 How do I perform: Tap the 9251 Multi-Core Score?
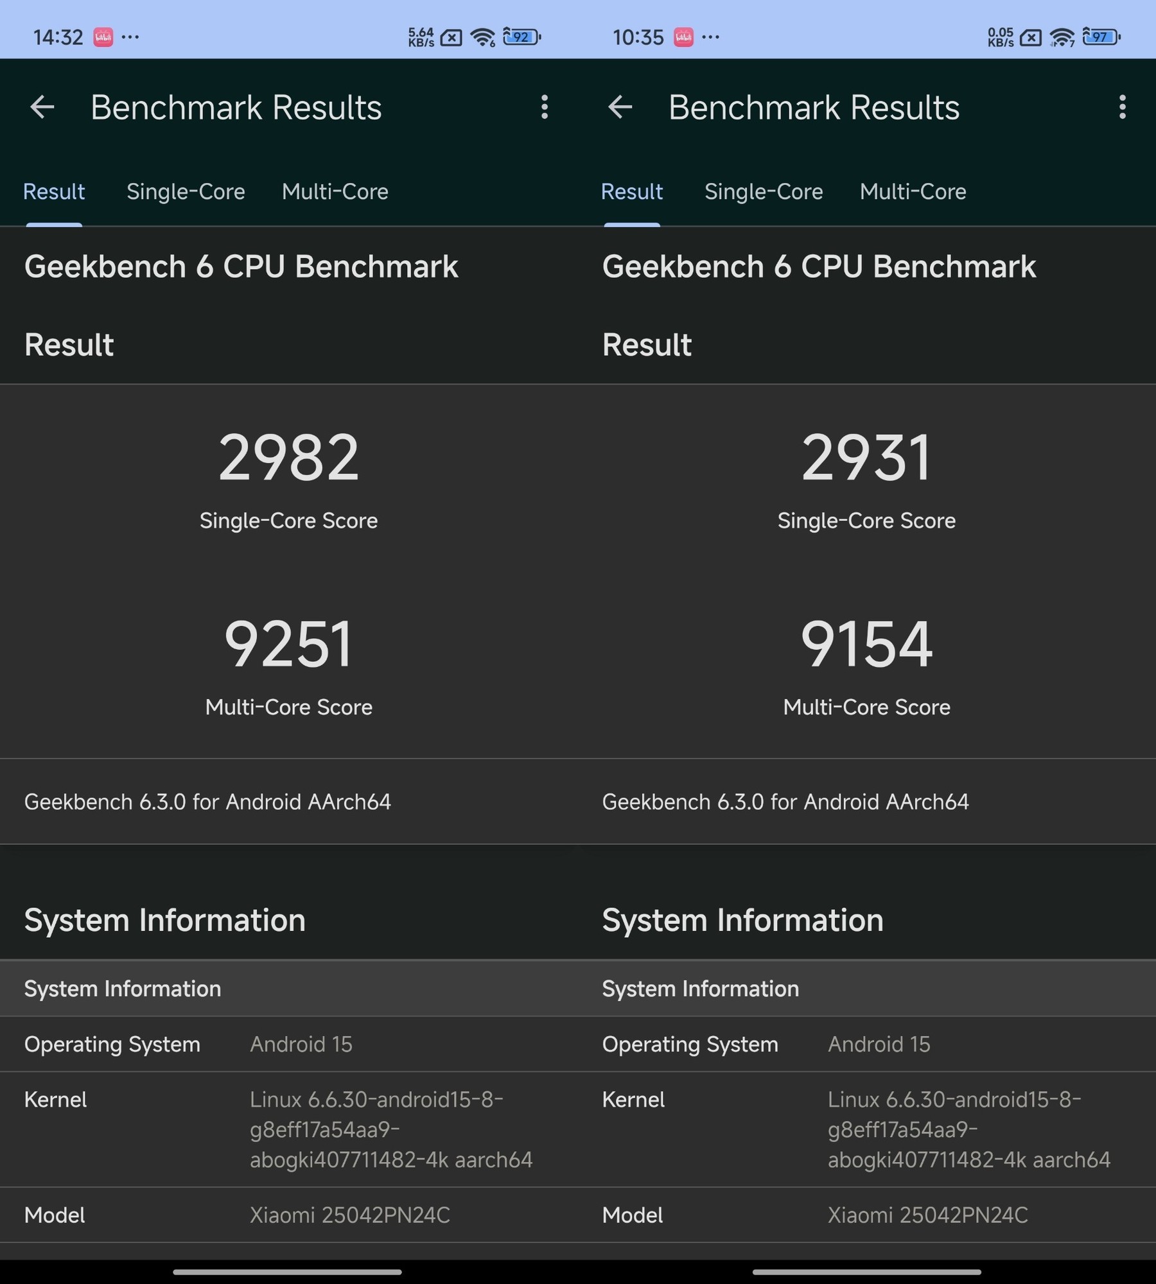point(288,644)
